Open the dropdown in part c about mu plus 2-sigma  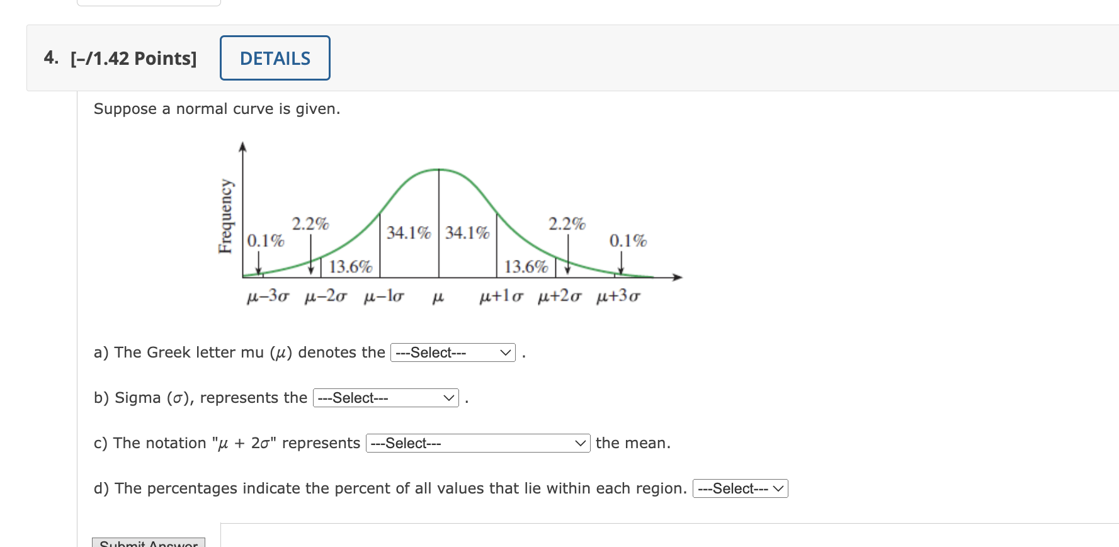477,443
